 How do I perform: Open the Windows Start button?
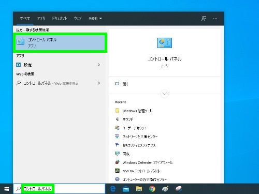6,189
